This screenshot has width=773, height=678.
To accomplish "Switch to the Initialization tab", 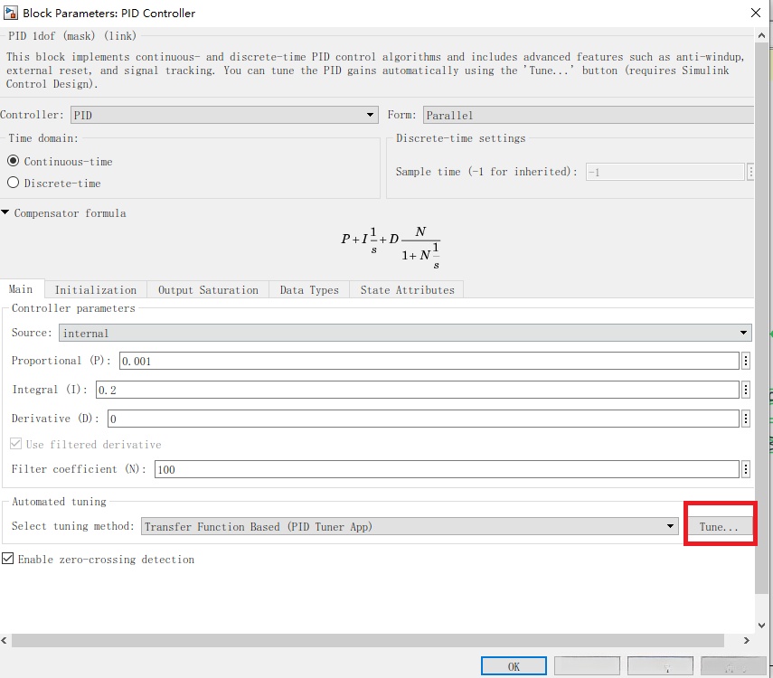I will point(96,290).
